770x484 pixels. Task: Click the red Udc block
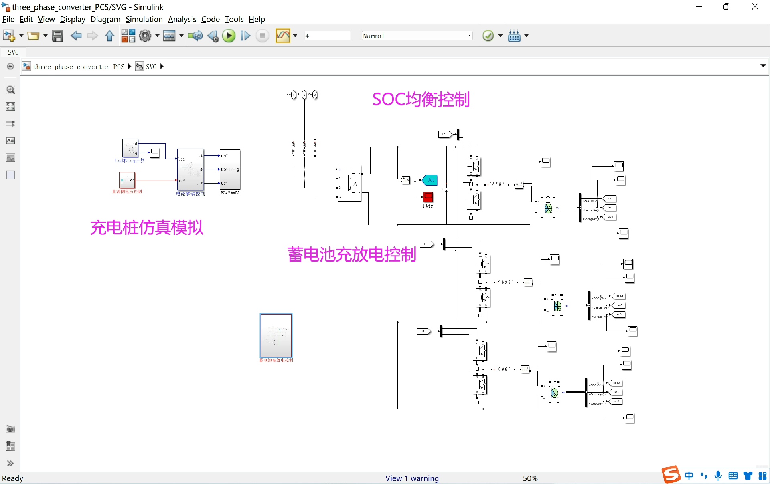pyautogui.click(x=428, y=197)
